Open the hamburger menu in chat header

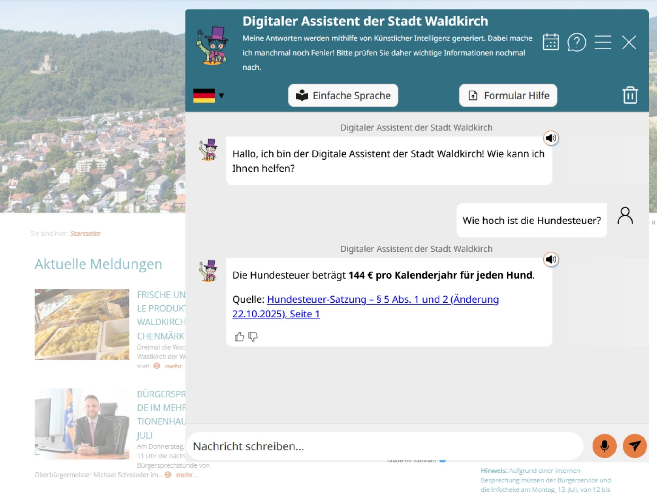(603, 42)
